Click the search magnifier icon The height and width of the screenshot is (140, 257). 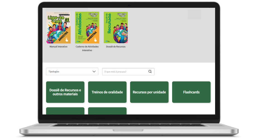pyautogui.click(x=150, y=72)
